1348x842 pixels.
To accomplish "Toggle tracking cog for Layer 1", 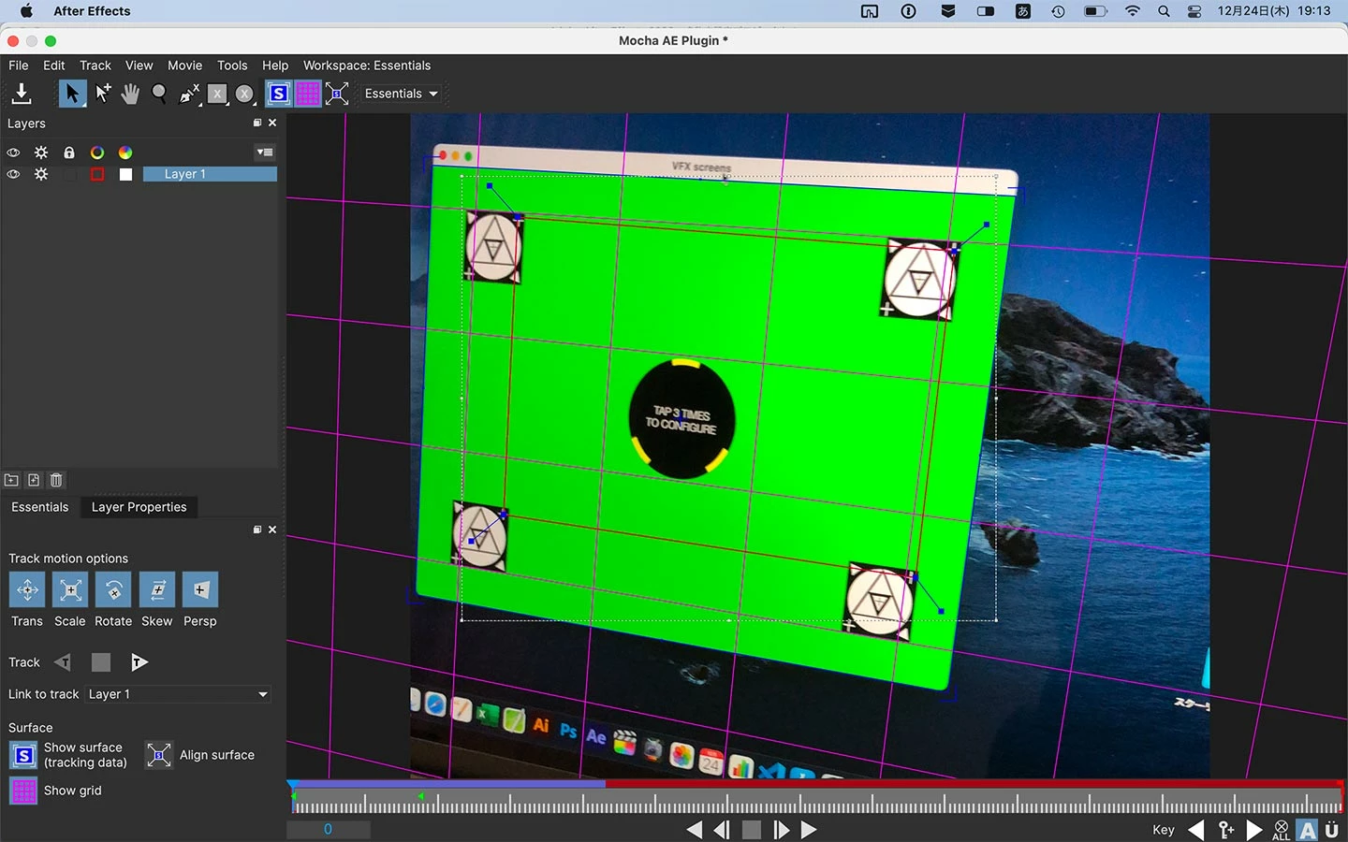I will pyautogui.click(x=41, y=174).
